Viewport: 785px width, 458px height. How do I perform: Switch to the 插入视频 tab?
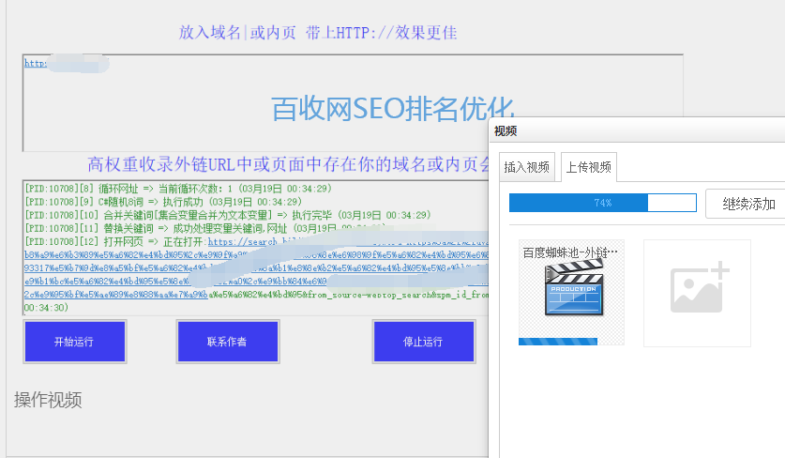(x=527, y=167)
